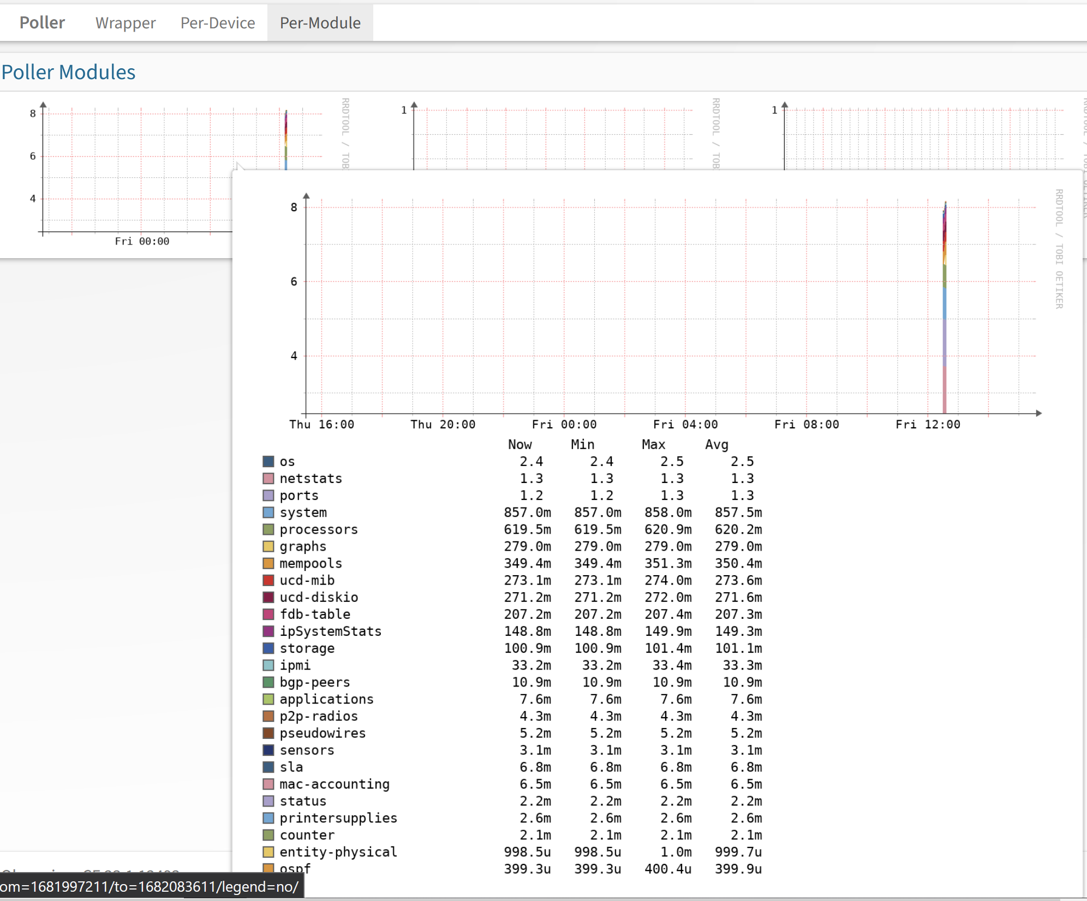Click the p2p-radios legend color swatch

point(268,716)
